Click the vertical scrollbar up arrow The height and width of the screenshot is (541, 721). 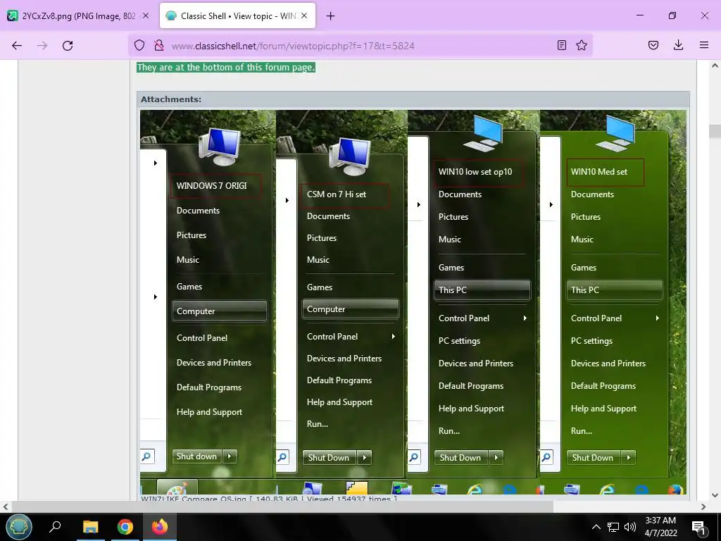(x=715, y=66)
